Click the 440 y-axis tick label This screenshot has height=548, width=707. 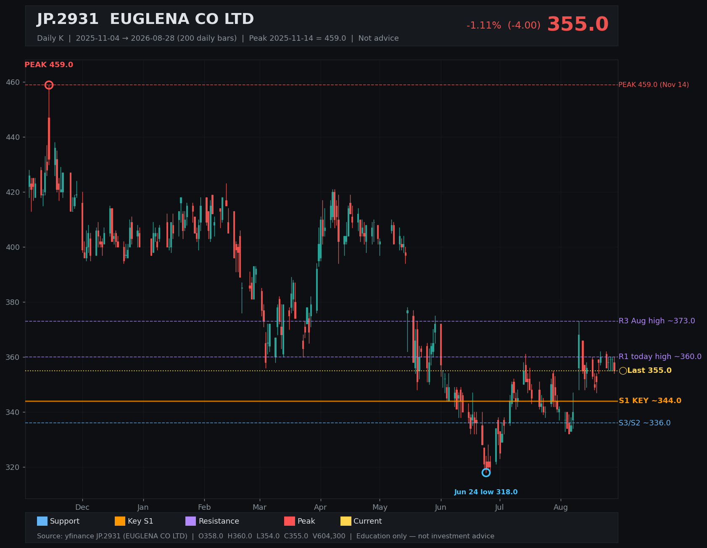pyautogui.click(x=13, y=137)
